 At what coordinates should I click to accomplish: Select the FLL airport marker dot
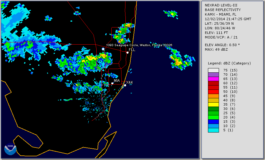pos(127,53)
